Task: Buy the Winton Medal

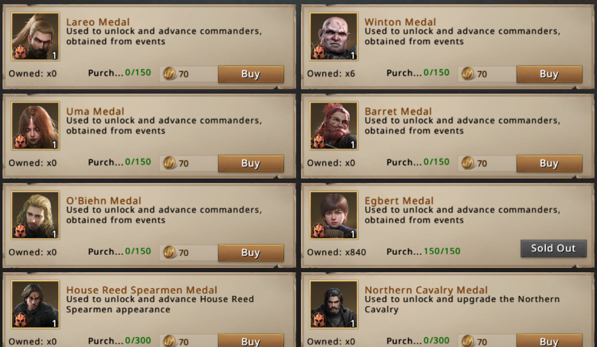Action: [x=549, y=74]
